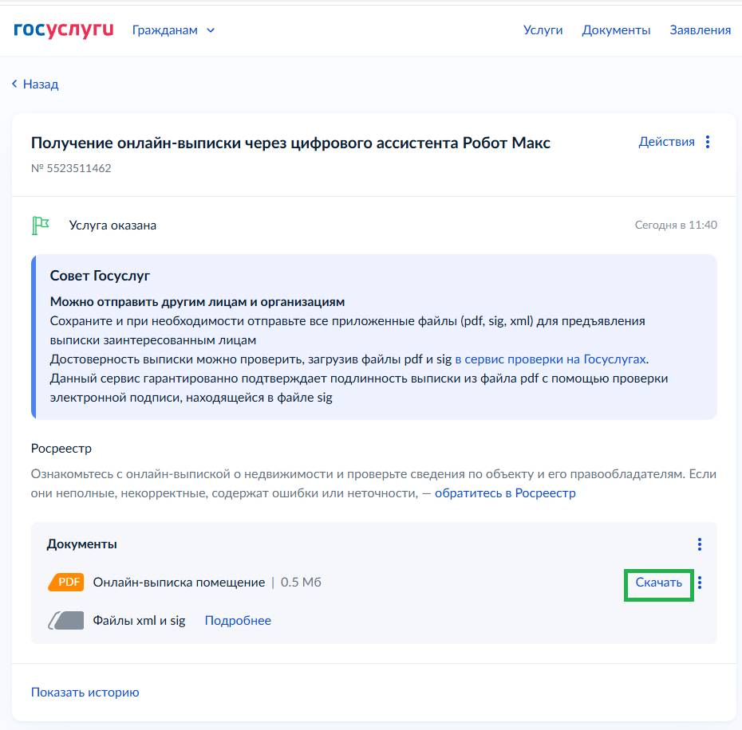Open the Заявления menu item
742x730 pixels.
[700, 30]
